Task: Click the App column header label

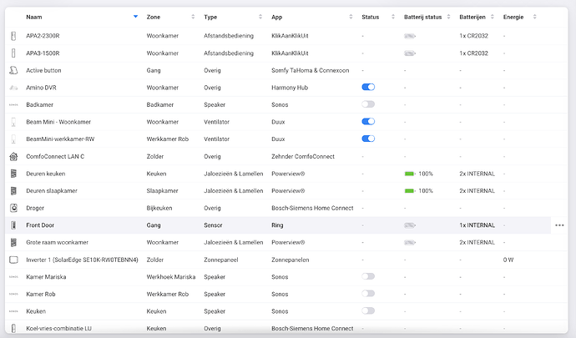Action: [276, 17]
